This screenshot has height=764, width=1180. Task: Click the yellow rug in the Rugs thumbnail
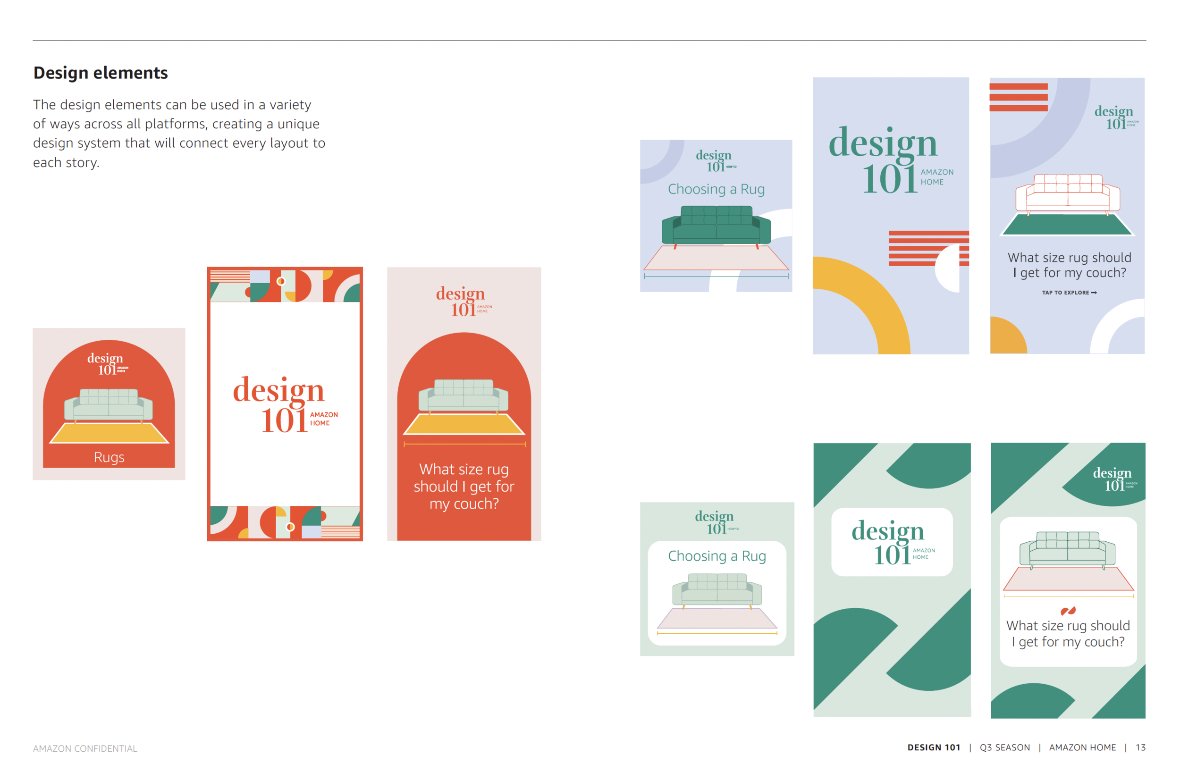pos(109,433)
